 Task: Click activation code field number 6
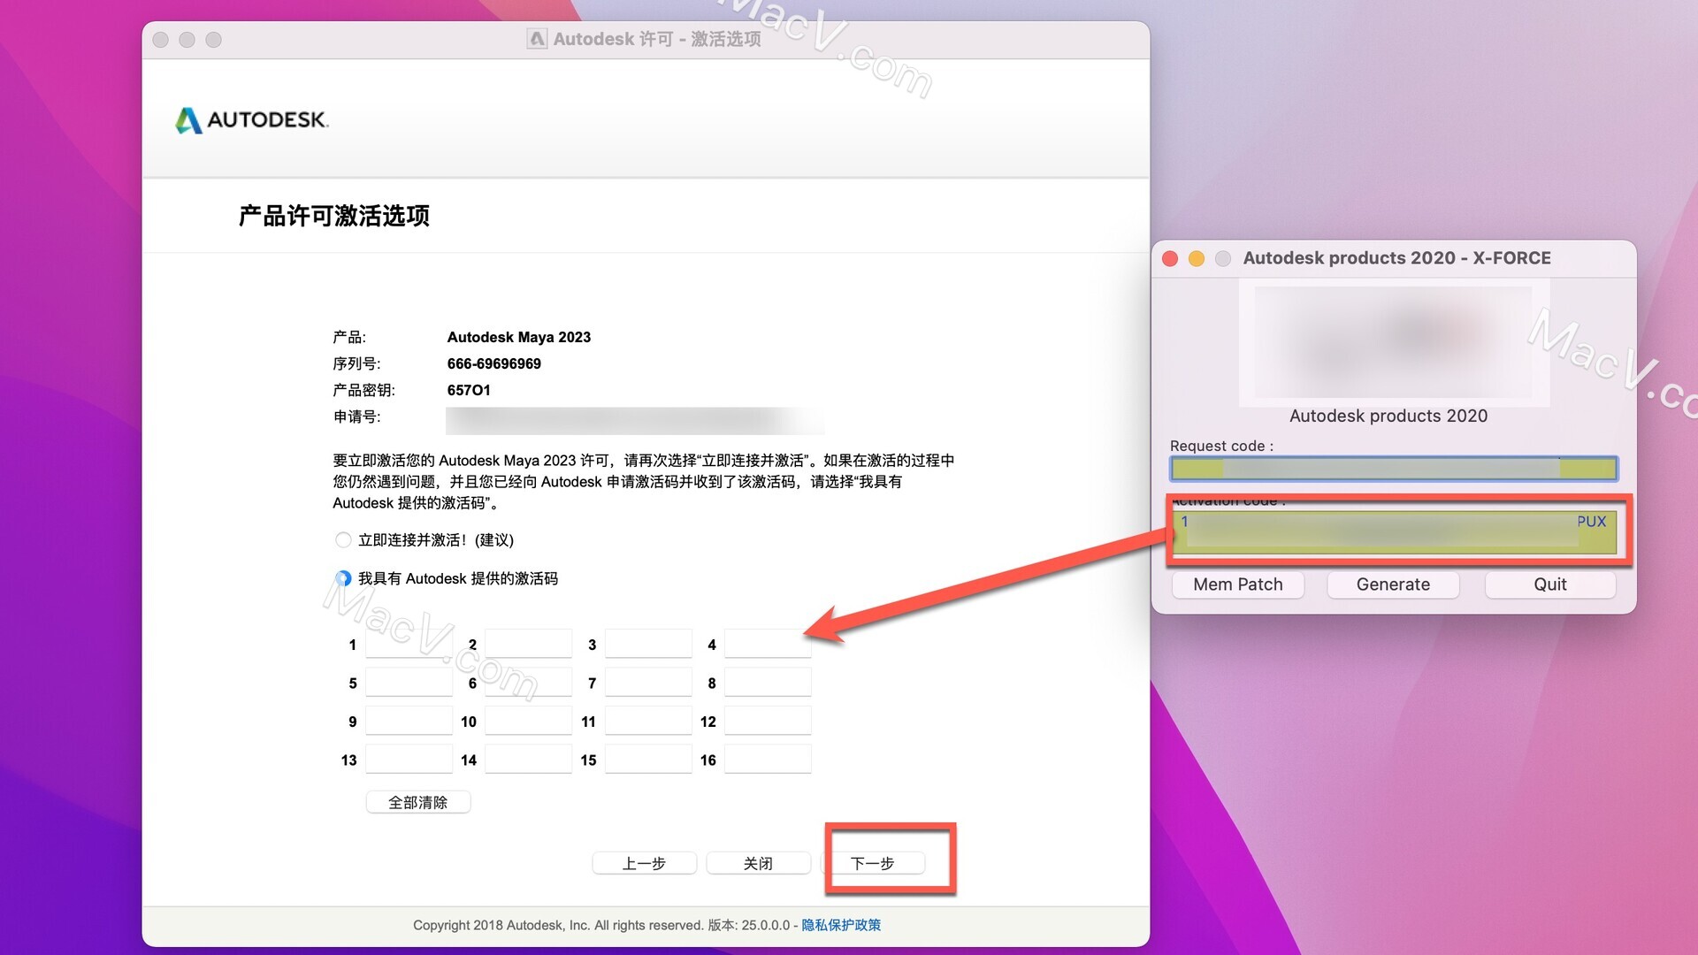pyautogui.click(x=528, y=682)
